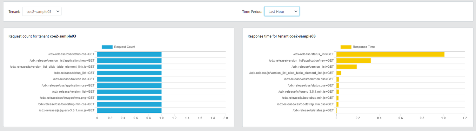The height and width of the screenshot is (131, 476).
Task: Click the yellow response time bar for /cdx-release/version_list+GET
Action: click(x=346, y=67)
